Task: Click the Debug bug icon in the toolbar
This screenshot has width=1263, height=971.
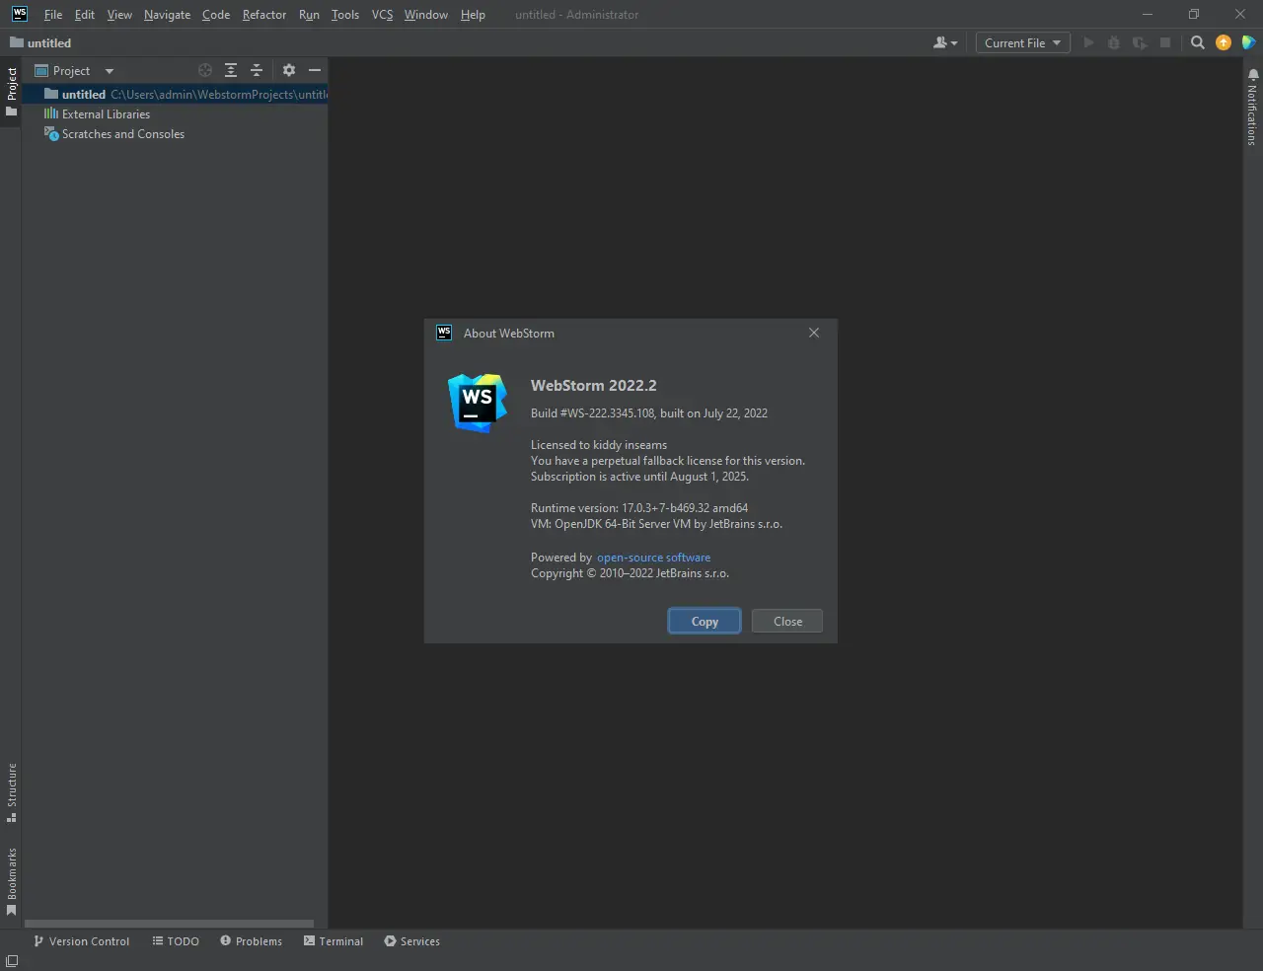Action: 1114,42
